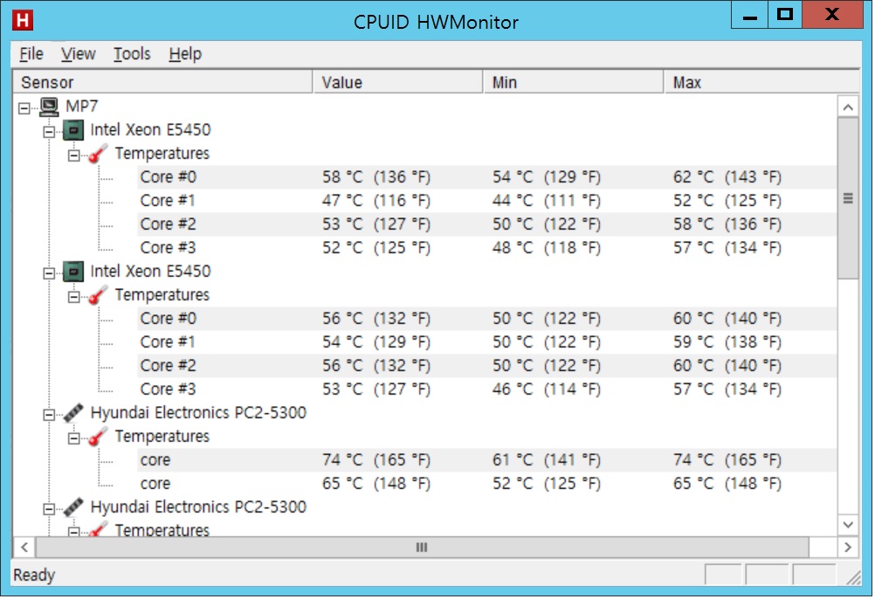Click the first Hyundai PC2-5300 memory module icon
The image size is (875, 599).
[73, 413]
